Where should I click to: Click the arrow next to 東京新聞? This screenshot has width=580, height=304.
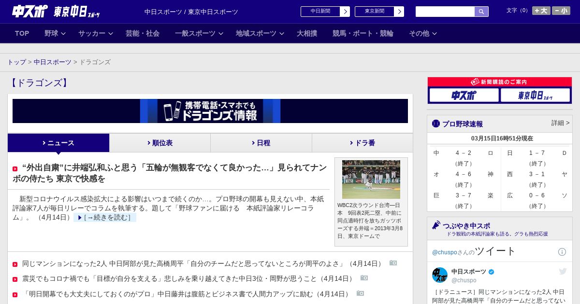[399, 12]
